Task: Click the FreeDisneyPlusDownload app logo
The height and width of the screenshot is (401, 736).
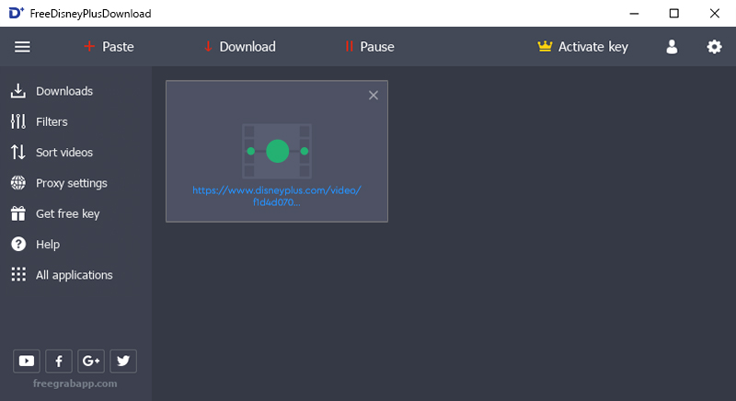Action: [16, 13]
